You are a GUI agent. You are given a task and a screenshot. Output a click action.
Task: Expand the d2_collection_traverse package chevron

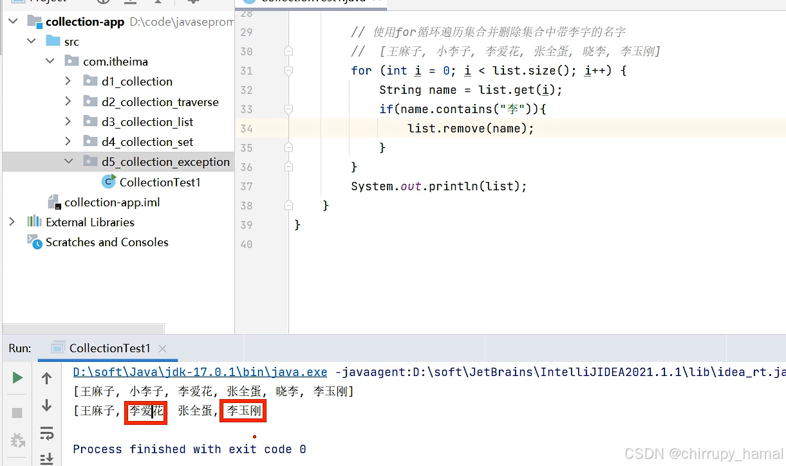68,102
